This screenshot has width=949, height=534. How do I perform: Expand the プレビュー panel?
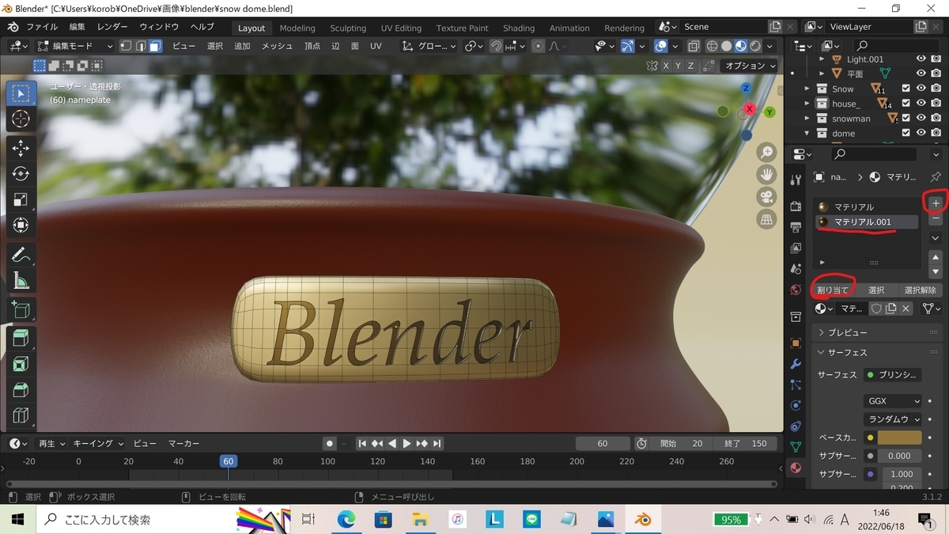pos(876,332)
